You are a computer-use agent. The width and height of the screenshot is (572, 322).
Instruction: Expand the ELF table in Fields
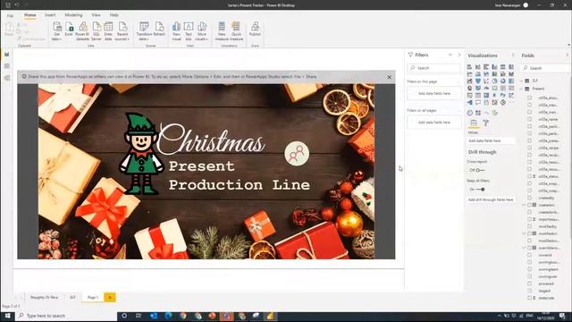522,80
